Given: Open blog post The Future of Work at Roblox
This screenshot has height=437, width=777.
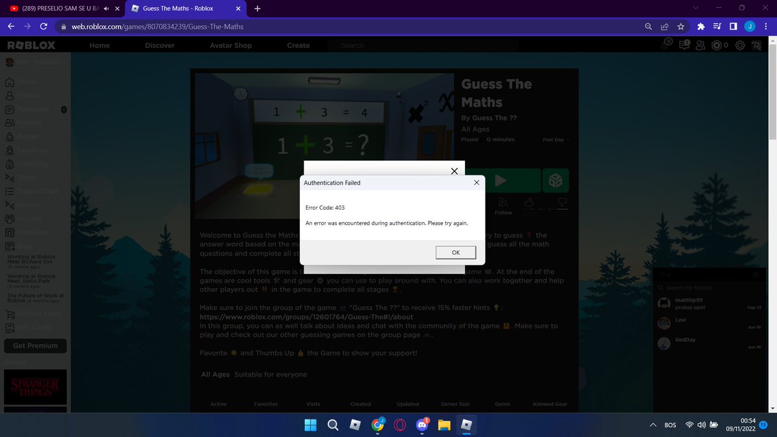Looking at the screenshot, I should [36, 298].
